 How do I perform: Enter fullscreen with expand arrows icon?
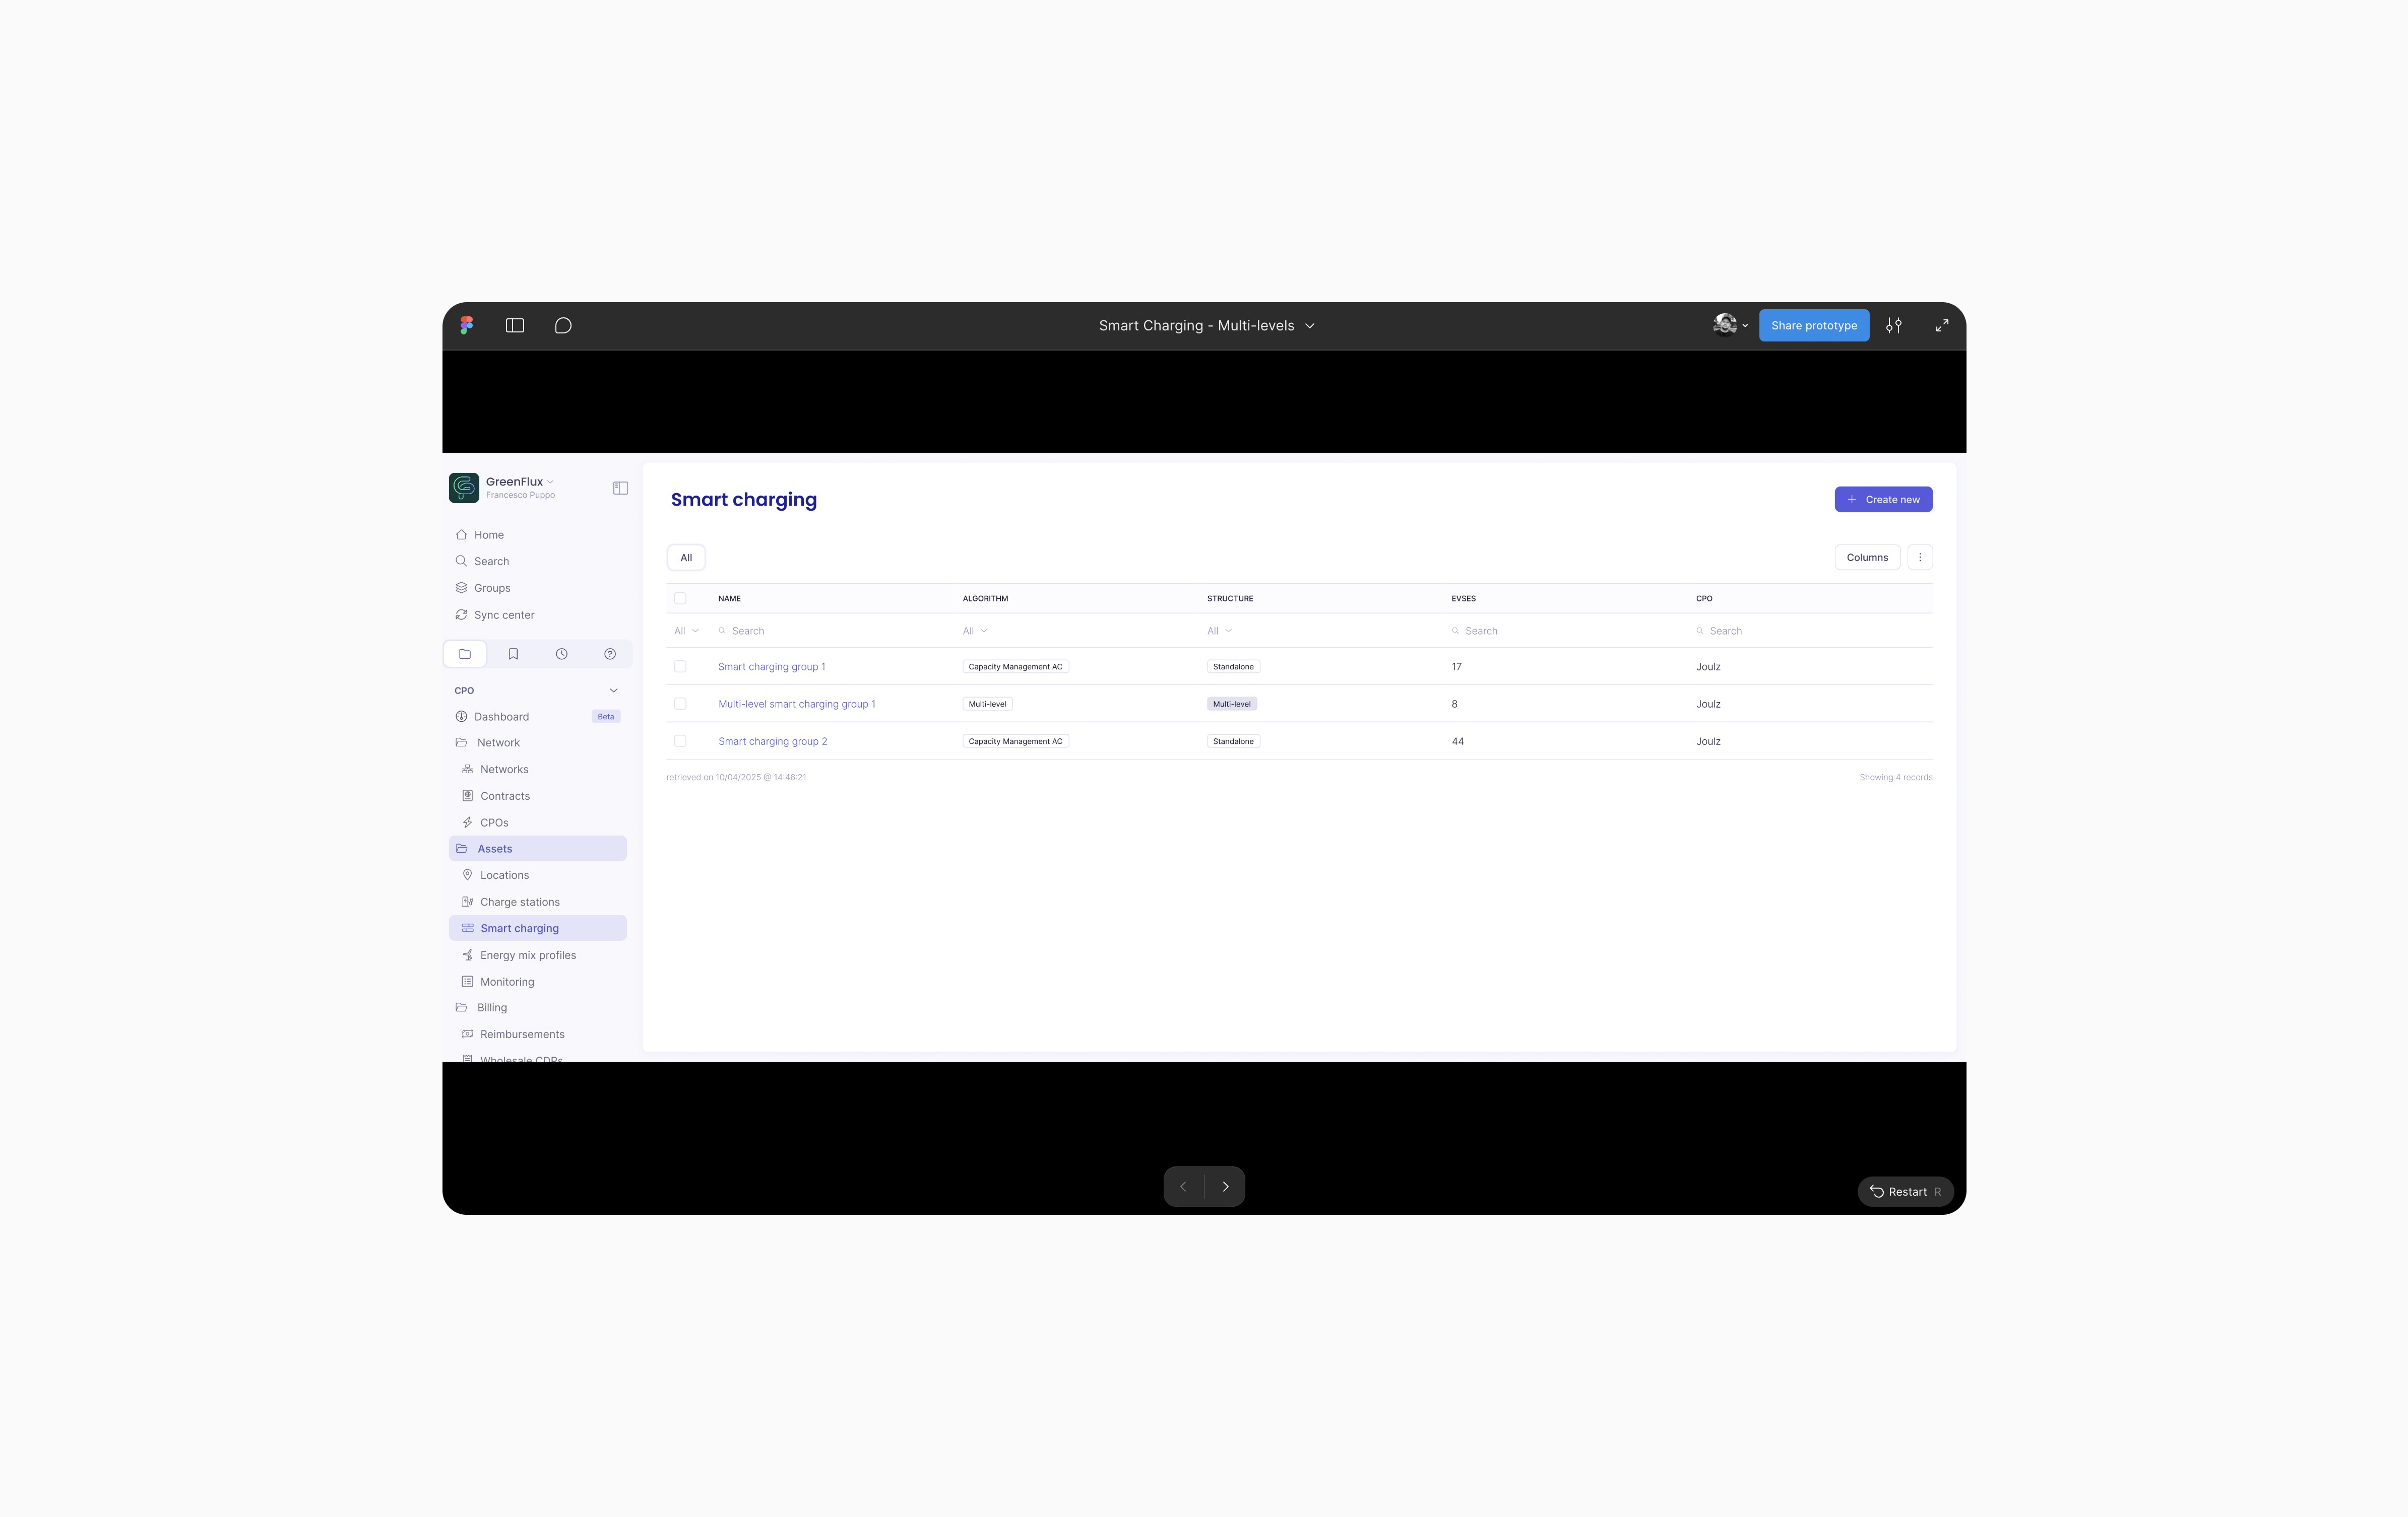[x=1941, y=326]
